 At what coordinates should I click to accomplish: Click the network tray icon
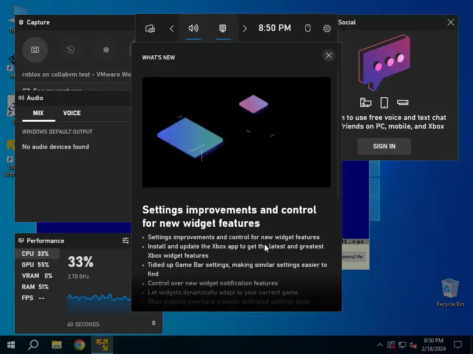pos(402,345)
